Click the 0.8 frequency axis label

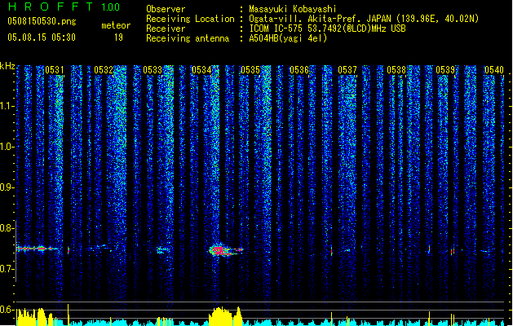(x=7, y=228)
